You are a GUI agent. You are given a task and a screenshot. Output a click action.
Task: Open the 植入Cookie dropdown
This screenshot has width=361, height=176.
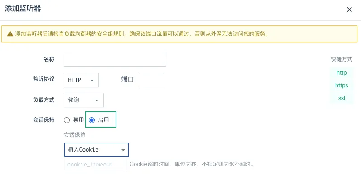[96, 150]
